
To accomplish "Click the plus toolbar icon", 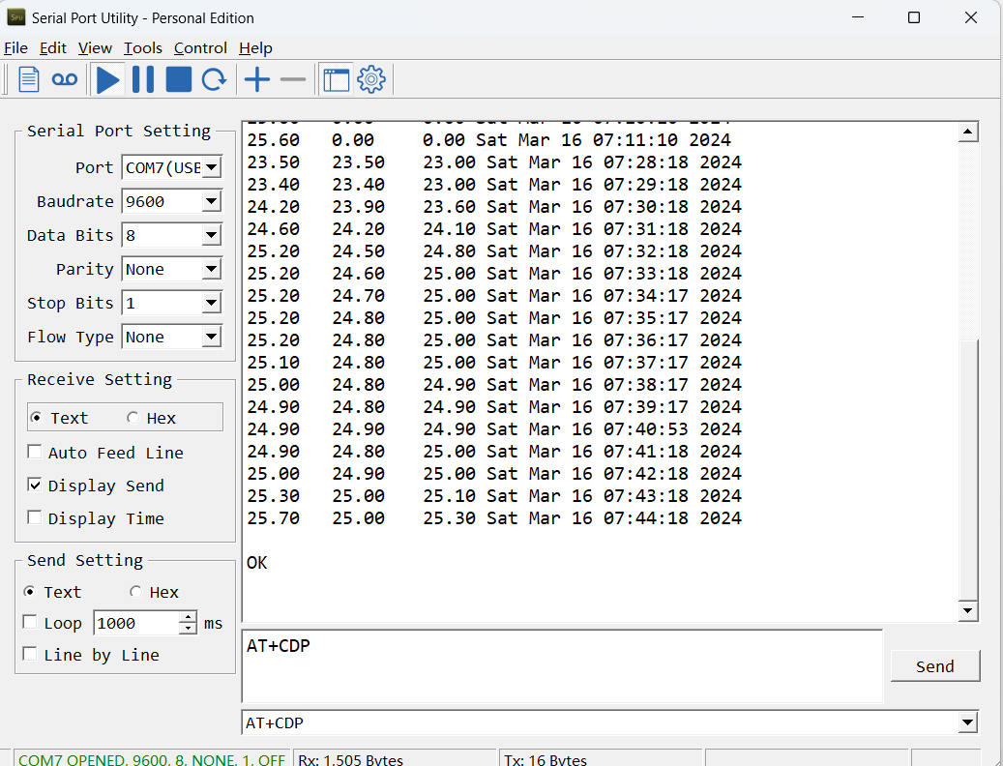I will pos(257,80).
